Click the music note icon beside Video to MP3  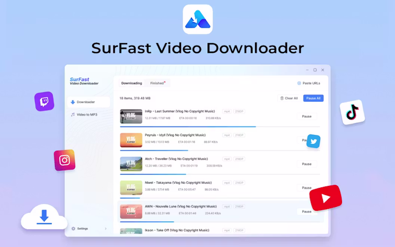(x=73, y=115)
